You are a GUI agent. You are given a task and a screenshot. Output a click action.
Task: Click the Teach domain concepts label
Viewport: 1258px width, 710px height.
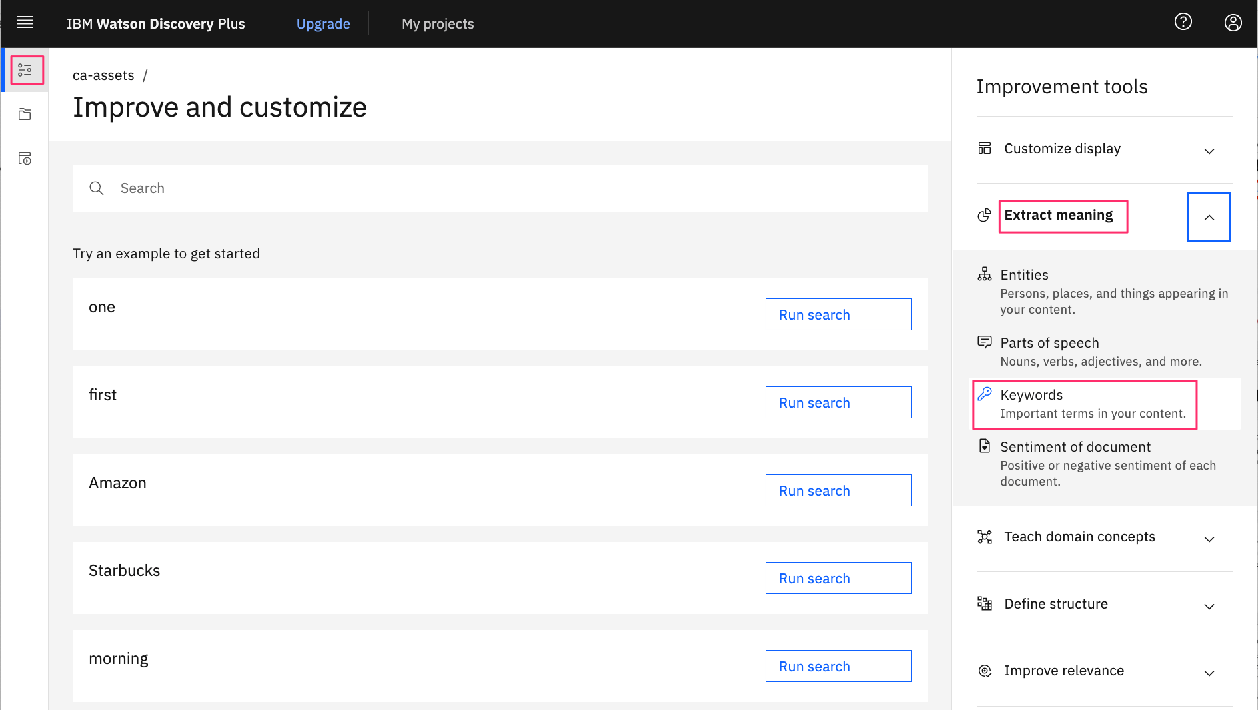point(1079,537)
